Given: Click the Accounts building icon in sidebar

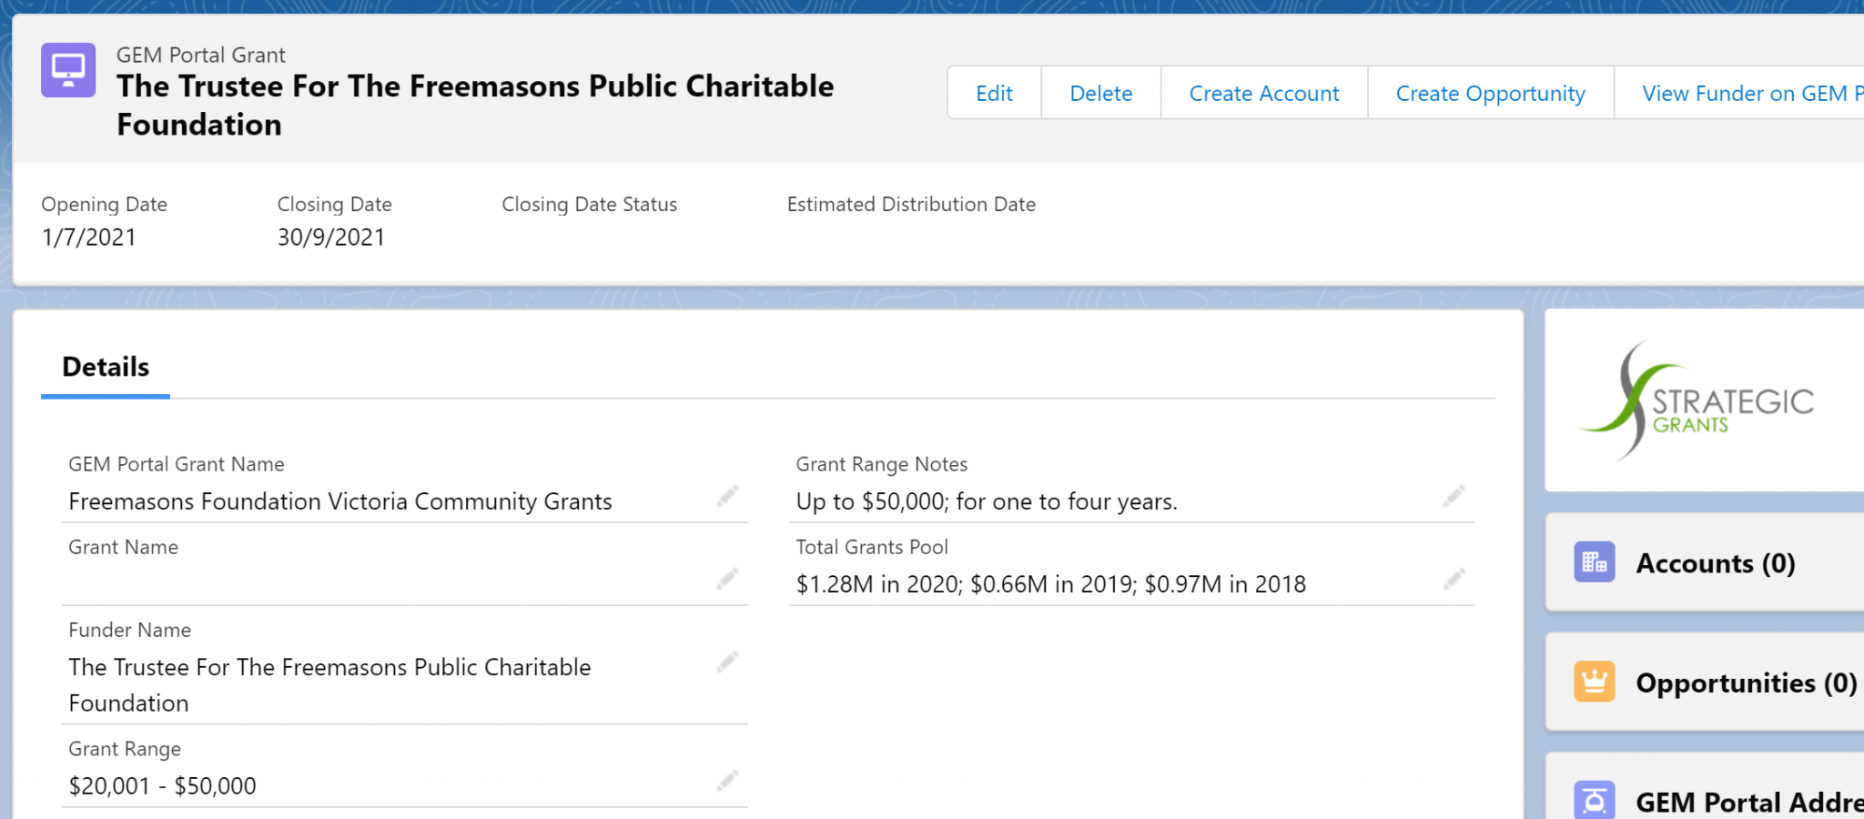Looking at the screenshot, I should (1594, 562).
